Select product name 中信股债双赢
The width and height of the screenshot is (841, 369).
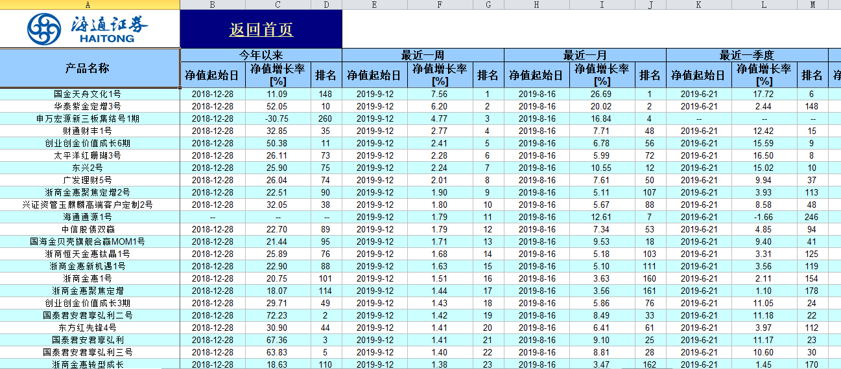pyautogui.click(x=88, y=229)
